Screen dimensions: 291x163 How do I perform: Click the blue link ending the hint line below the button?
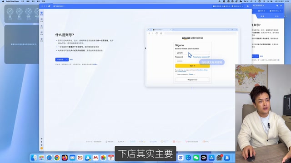click(x=95, y=64)
